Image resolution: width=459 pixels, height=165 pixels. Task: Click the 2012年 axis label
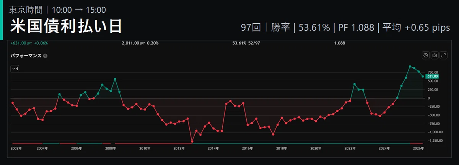pos(179,148)
